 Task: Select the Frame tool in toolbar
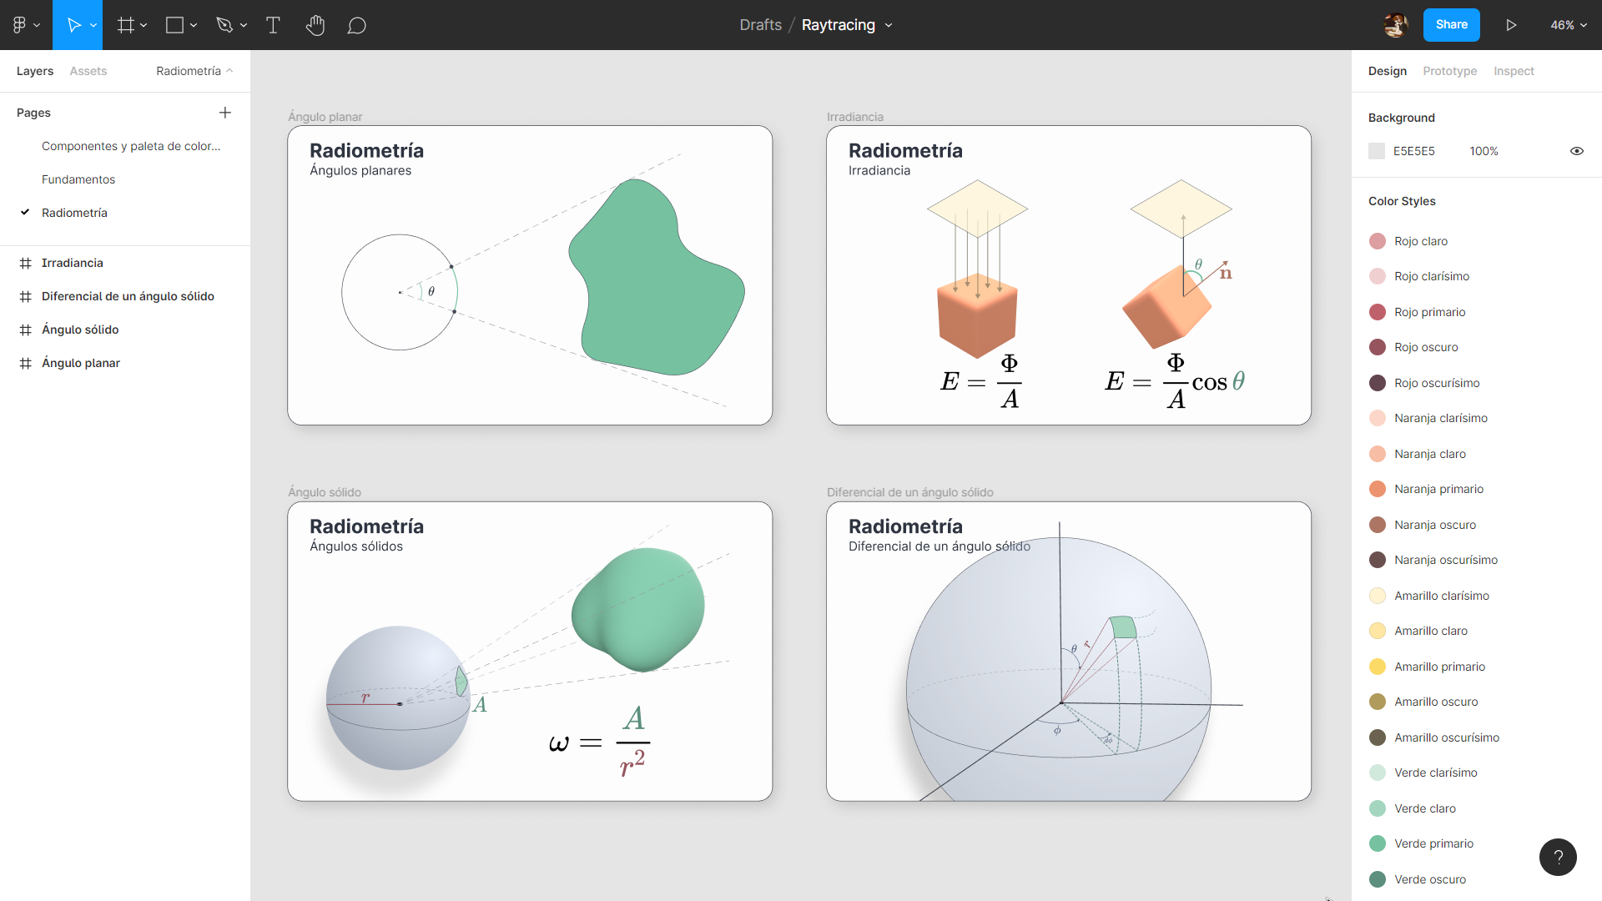click(123, 25)
